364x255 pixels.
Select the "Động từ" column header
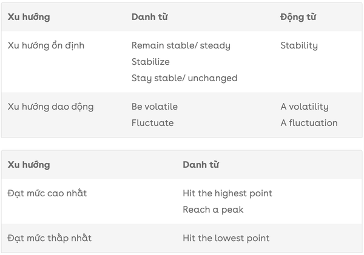coord(298,17)
